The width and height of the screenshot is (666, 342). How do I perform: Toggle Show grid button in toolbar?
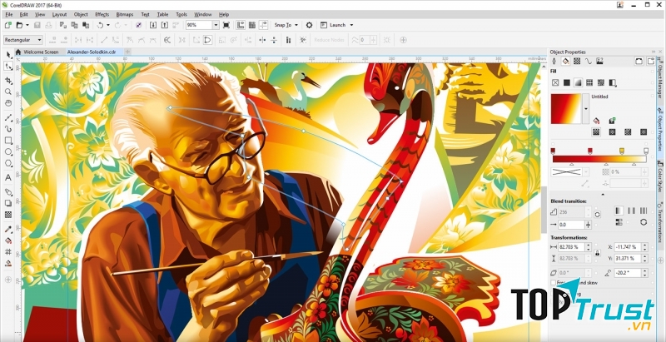(x=252, y=25)
